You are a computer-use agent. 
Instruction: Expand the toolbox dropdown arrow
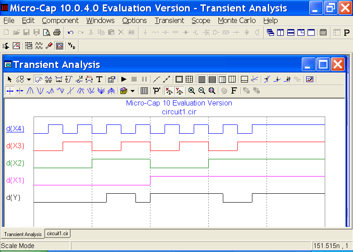pos(133,91)
